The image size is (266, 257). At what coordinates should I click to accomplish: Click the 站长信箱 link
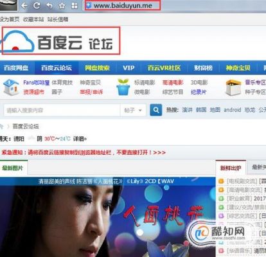(x=58, y=19)
